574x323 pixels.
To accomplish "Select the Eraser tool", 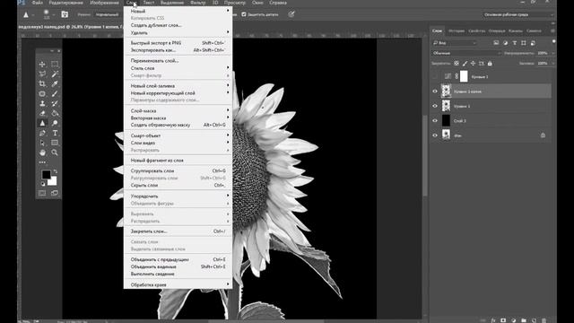I will coord(42,113).
